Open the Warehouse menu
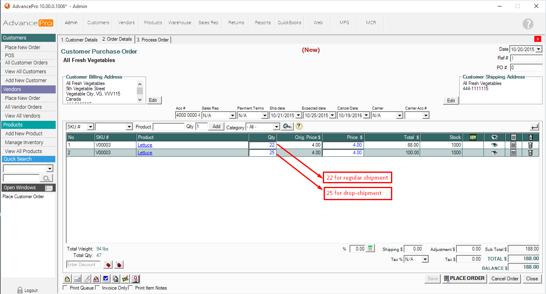 click(180, 23)
